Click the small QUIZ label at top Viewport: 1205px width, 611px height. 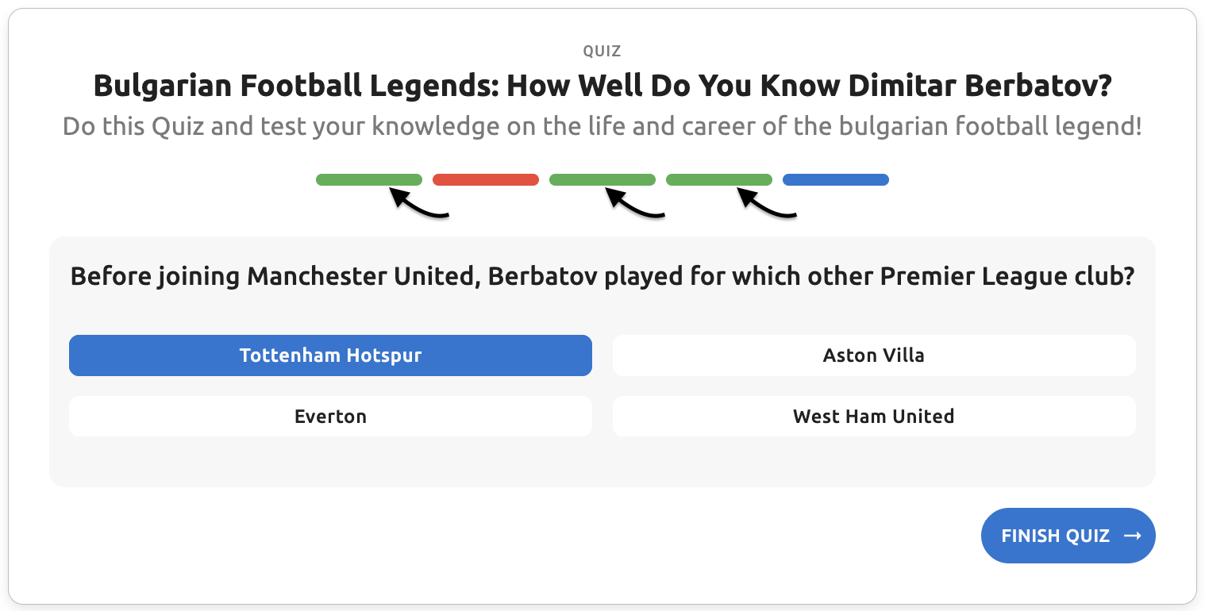602,52
